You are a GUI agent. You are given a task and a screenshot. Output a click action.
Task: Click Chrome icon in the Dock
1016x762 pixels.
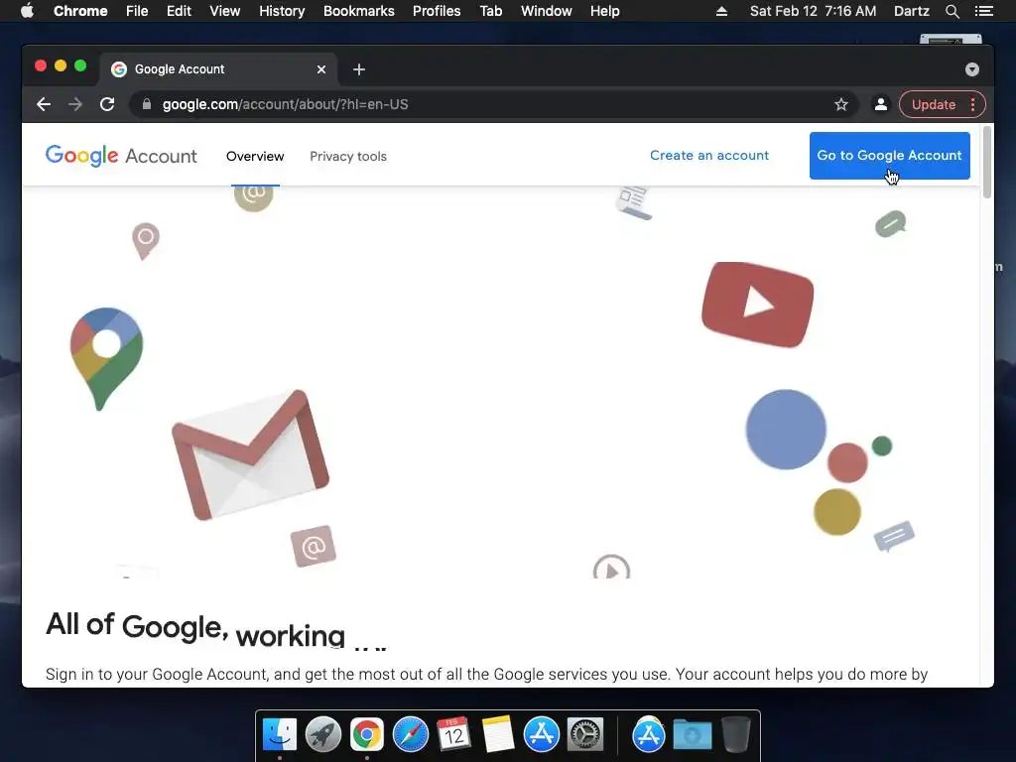pyautogui.click(x=367, y=735)
